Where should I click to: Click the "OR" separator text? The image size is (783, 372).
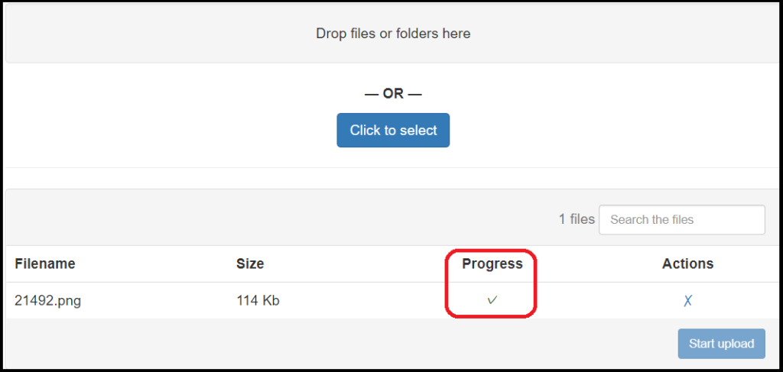click(393, 94)
